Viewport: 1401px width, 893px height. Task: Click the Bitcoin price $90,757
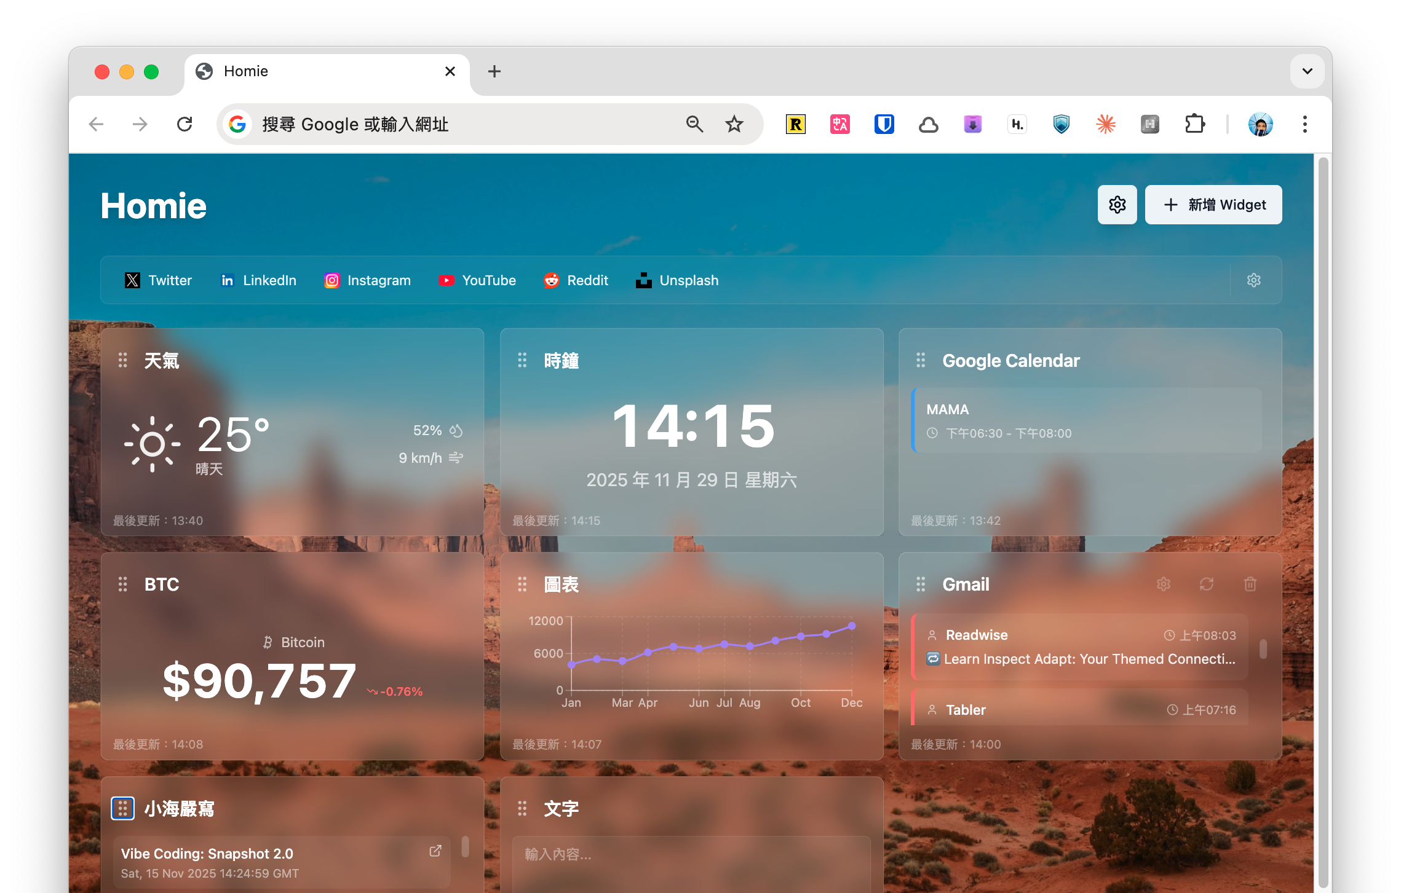tap(259, 681)
